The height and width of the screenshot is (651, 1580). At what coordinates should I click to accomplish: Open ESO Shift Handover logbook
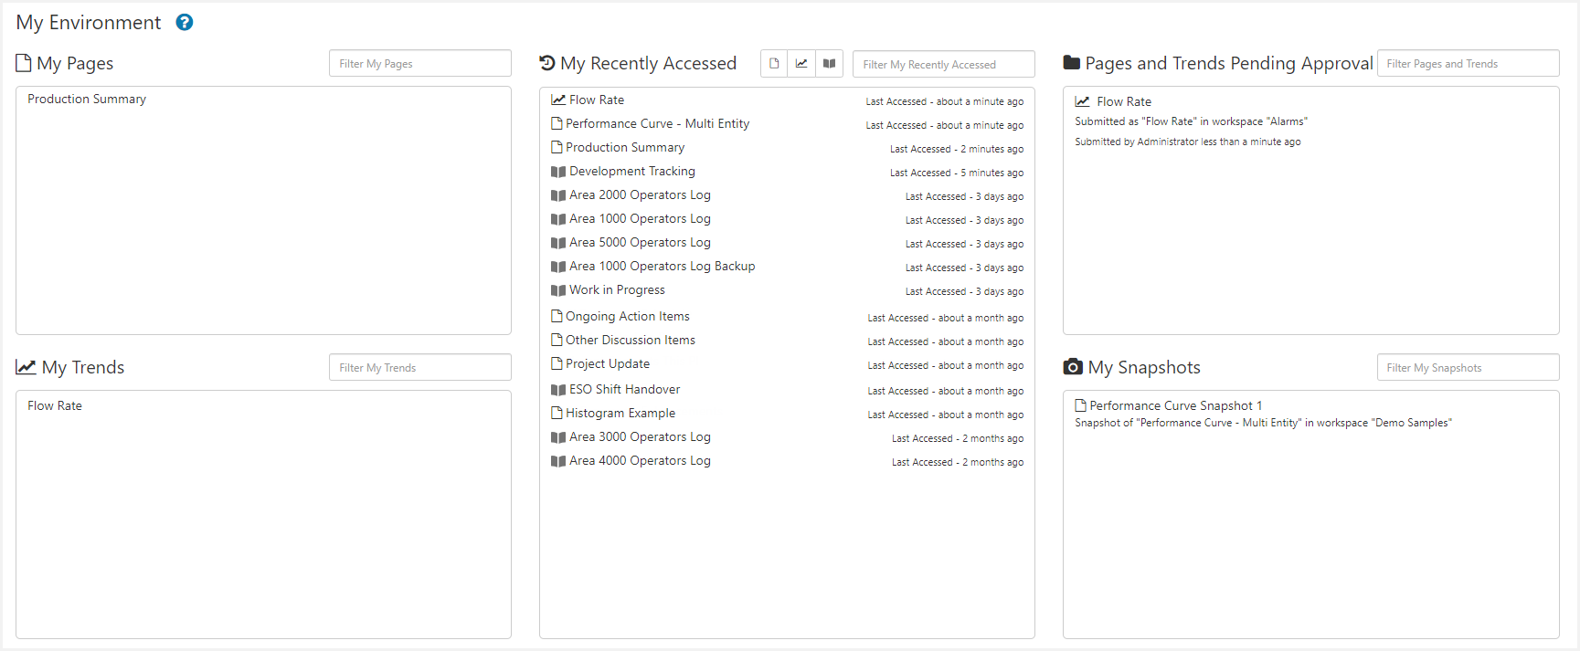[x=624, y=390]
